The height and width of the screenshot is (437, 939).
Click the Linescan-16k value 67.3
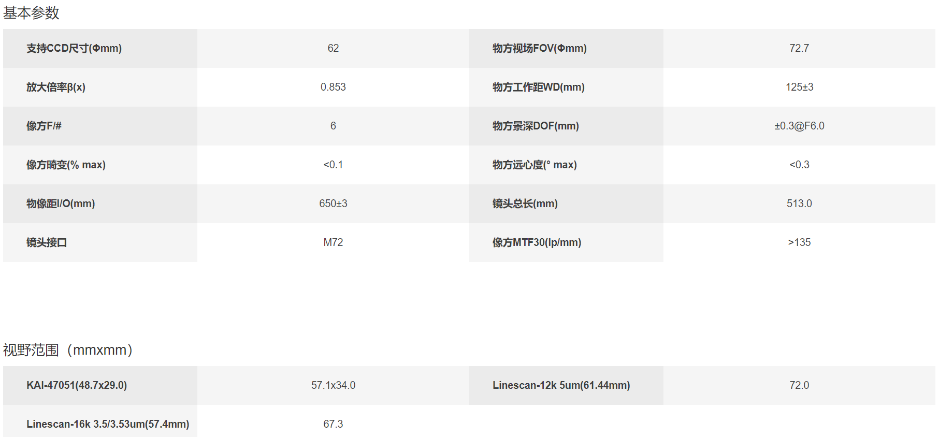(333, 424)
